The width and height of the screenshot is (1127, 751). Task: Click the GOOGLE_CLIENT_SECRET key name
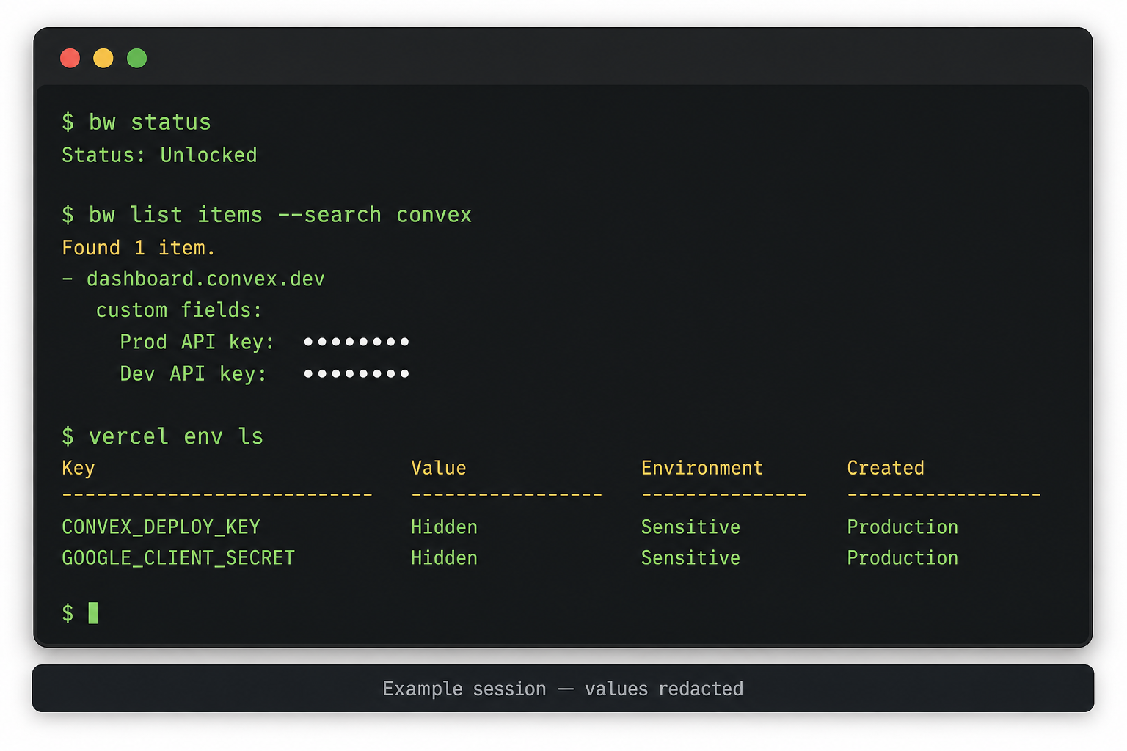[178, 558]
